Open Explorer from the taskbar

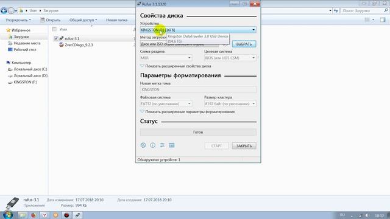click(x=22, y=215)
